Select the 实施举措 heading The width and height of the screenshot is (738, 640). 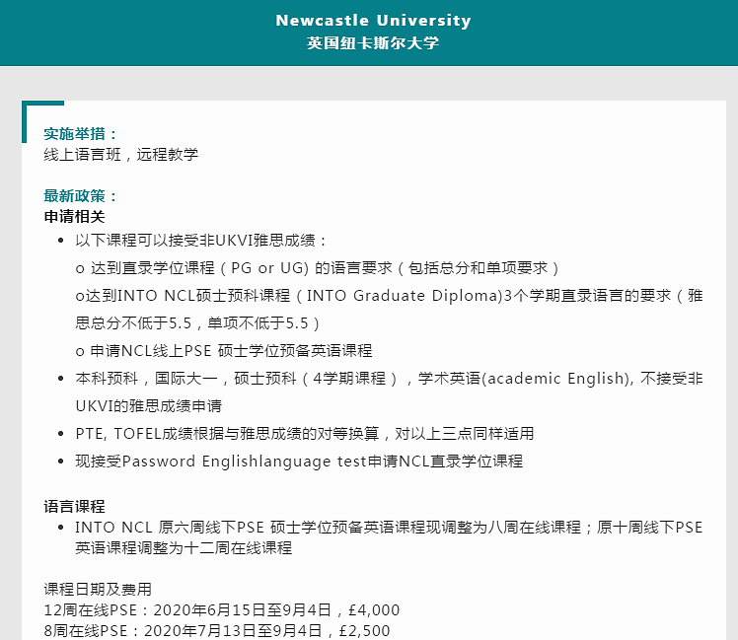80,134
